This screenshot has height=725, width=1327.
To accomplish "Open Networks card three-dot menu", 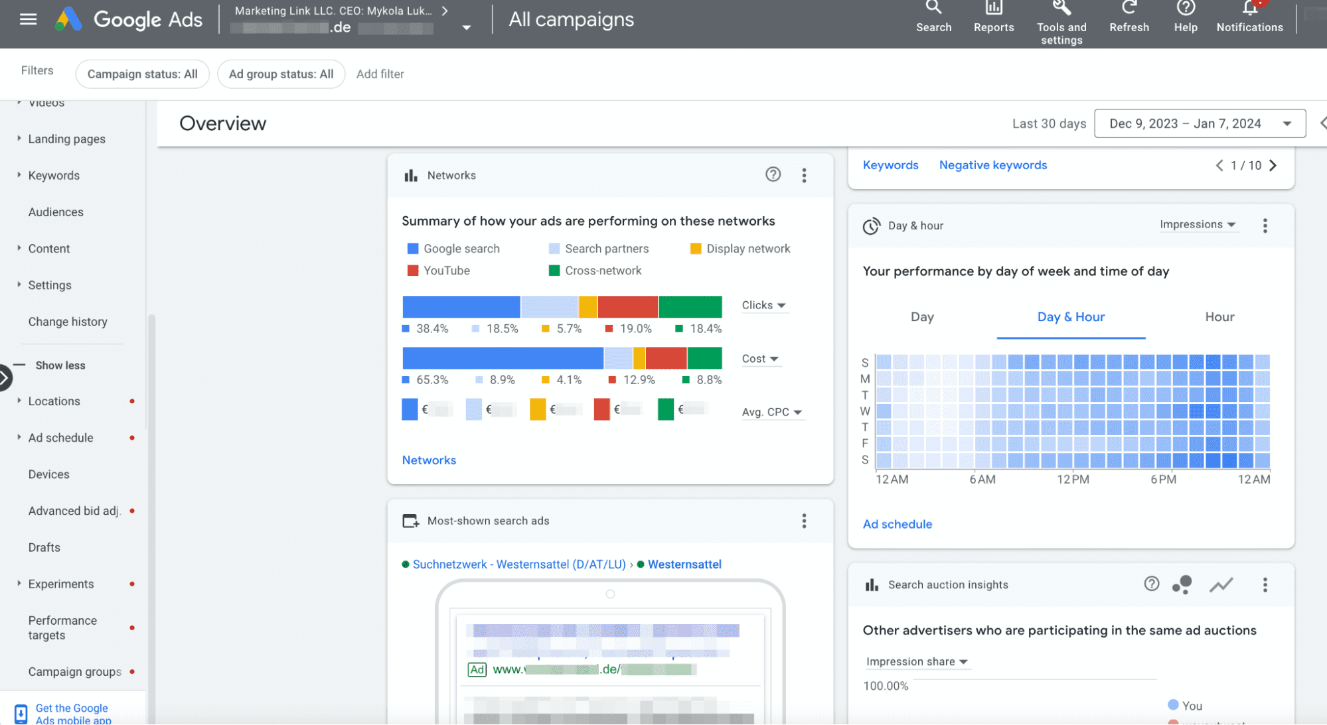I will [x=804, y=175].
